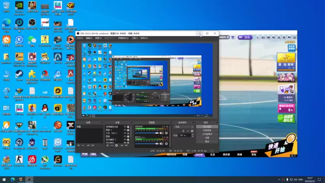This screenshot has height=183, width=325.
Task: Click Windows Start button on taskbar
Action: coord(4,179)
